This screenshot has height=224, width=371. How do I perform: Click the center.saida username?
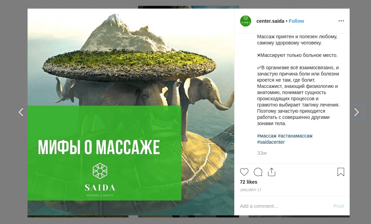[270, 21]
